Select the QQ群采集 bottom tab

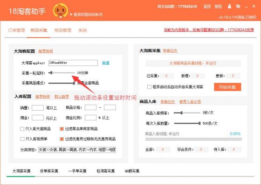click(x=132, y=171)
